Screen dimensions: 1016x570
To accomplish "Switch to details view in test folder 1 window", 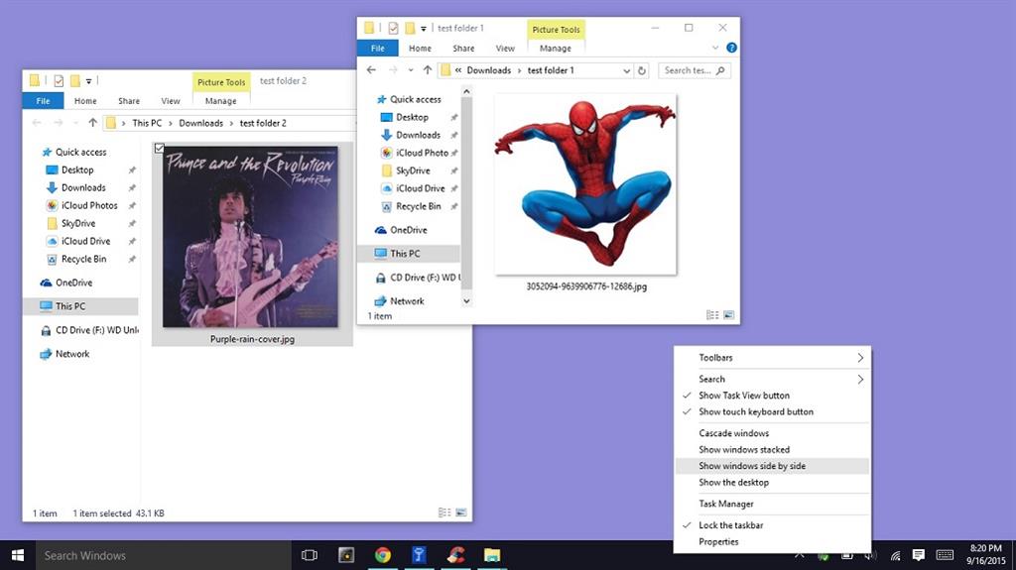I will click(712, 315).
